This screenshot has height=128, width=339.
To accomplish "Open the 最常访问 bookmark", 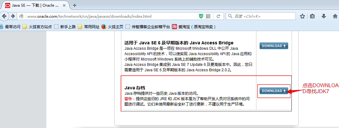I will coord(10,27).
